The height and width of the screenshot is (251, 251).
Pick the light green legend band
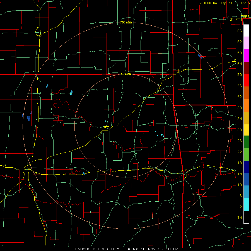click(x=246, y=155)
